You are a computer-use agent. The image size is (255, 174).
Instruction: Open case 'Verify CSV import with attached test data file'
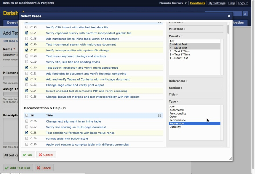(77, 27)
